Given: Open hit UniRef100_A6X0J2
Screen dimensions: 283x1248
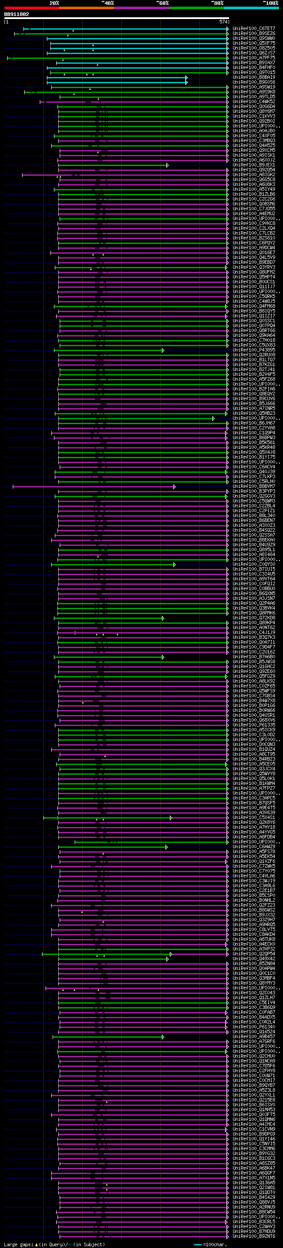Looking at the screenshot, I should point(254,160).
